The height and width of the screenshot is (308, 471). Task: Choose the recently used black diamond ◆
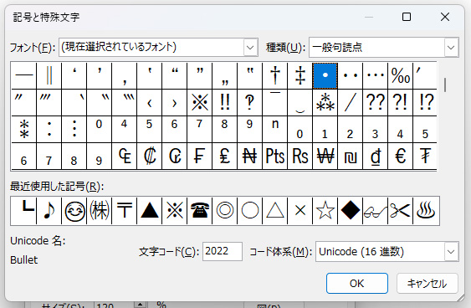351,211
